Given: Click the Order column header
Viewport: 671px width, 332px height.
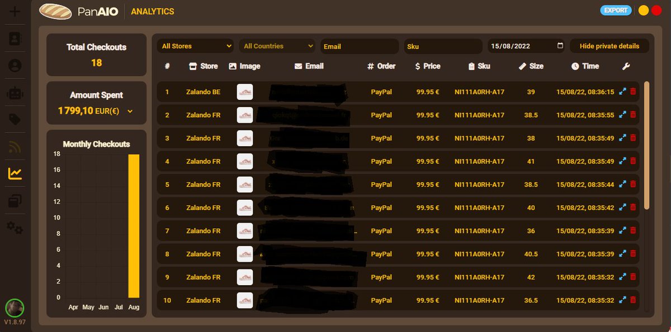Looking at the screenshot, I should point(381,66).
